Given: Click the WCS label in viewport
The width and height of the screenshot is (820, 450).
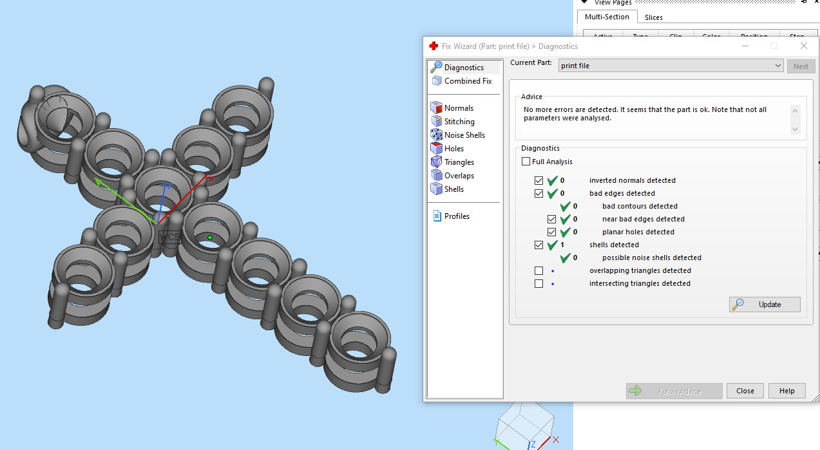Looking at the screenshot, I should click(x=169, y=237).
